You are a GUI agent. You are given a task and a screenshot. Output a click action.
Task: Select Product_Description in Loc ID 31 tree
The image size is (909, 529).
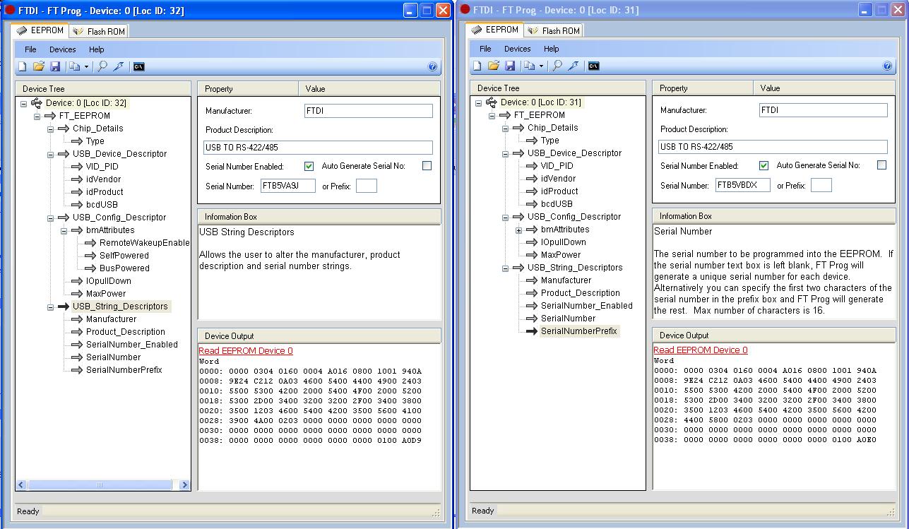(x=581, y=293)
